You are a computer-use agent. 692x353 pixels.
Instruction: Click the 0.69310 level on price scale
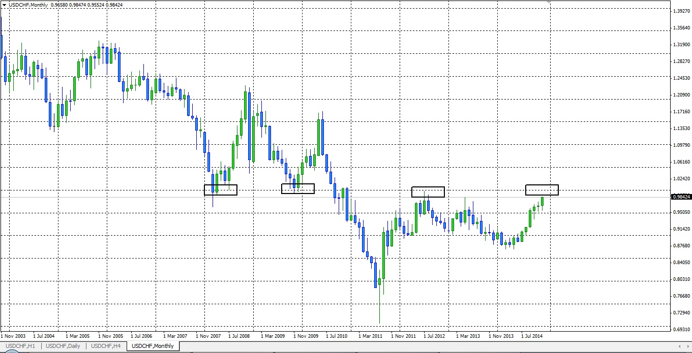[680, 330]
